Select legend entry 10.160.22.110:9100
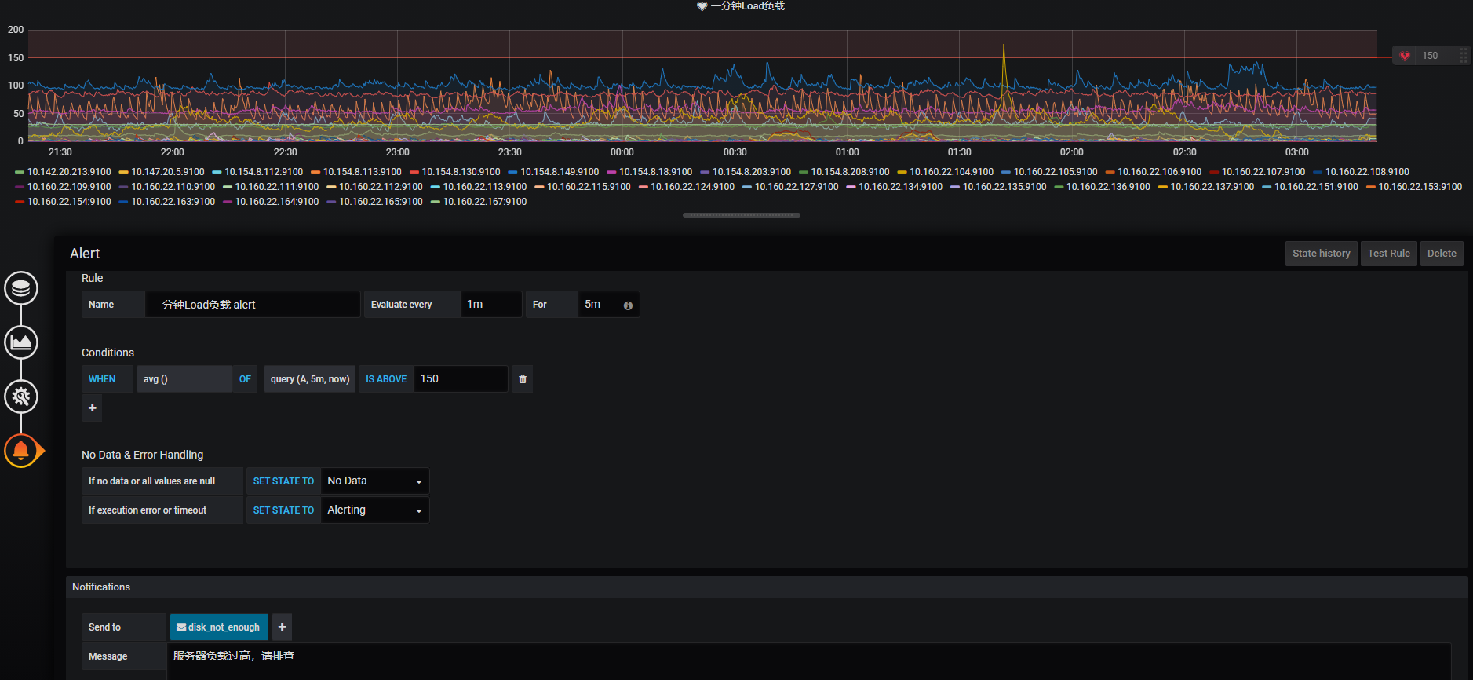 [173, 187]
